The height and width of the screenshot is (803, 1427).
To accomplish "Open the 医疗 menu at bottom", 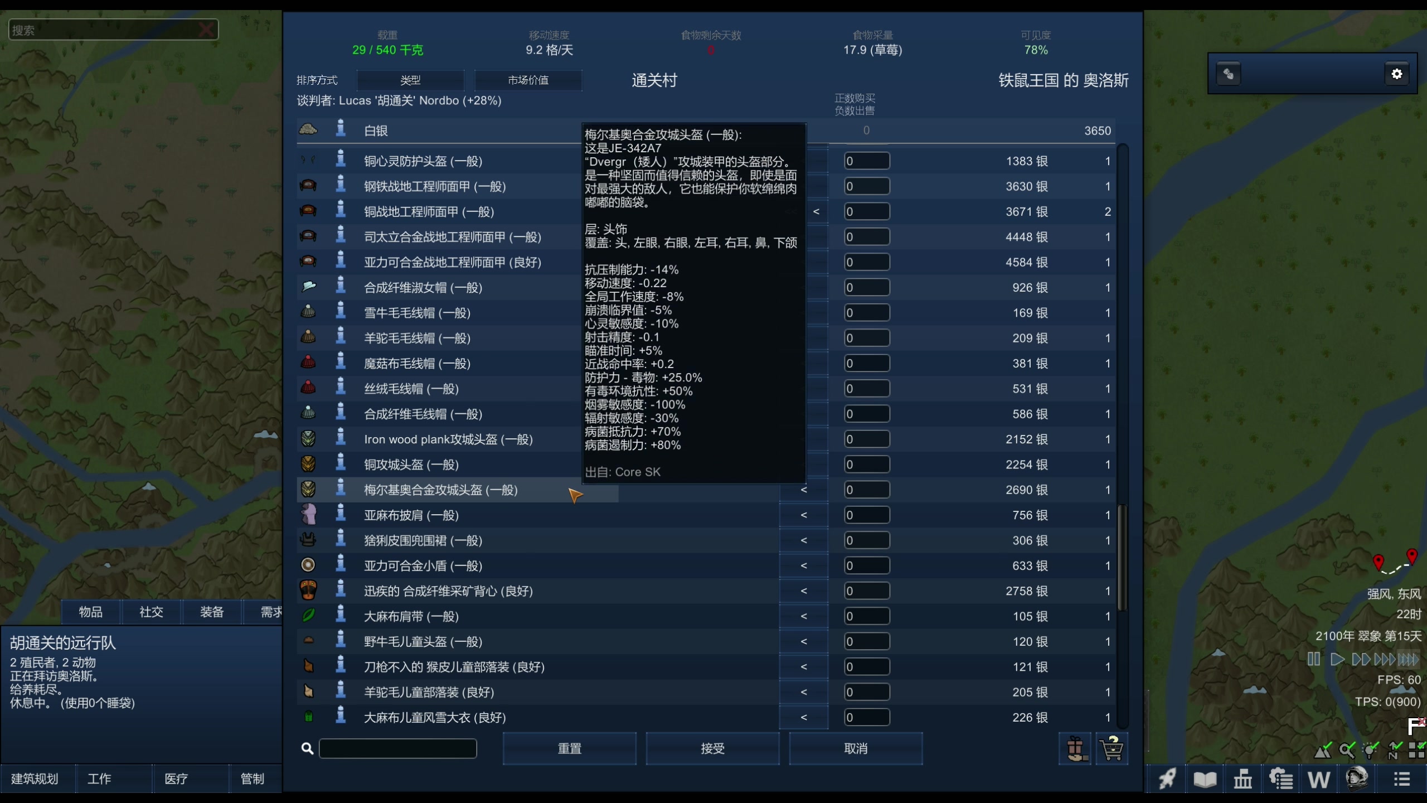I will [x=176, y=778].
